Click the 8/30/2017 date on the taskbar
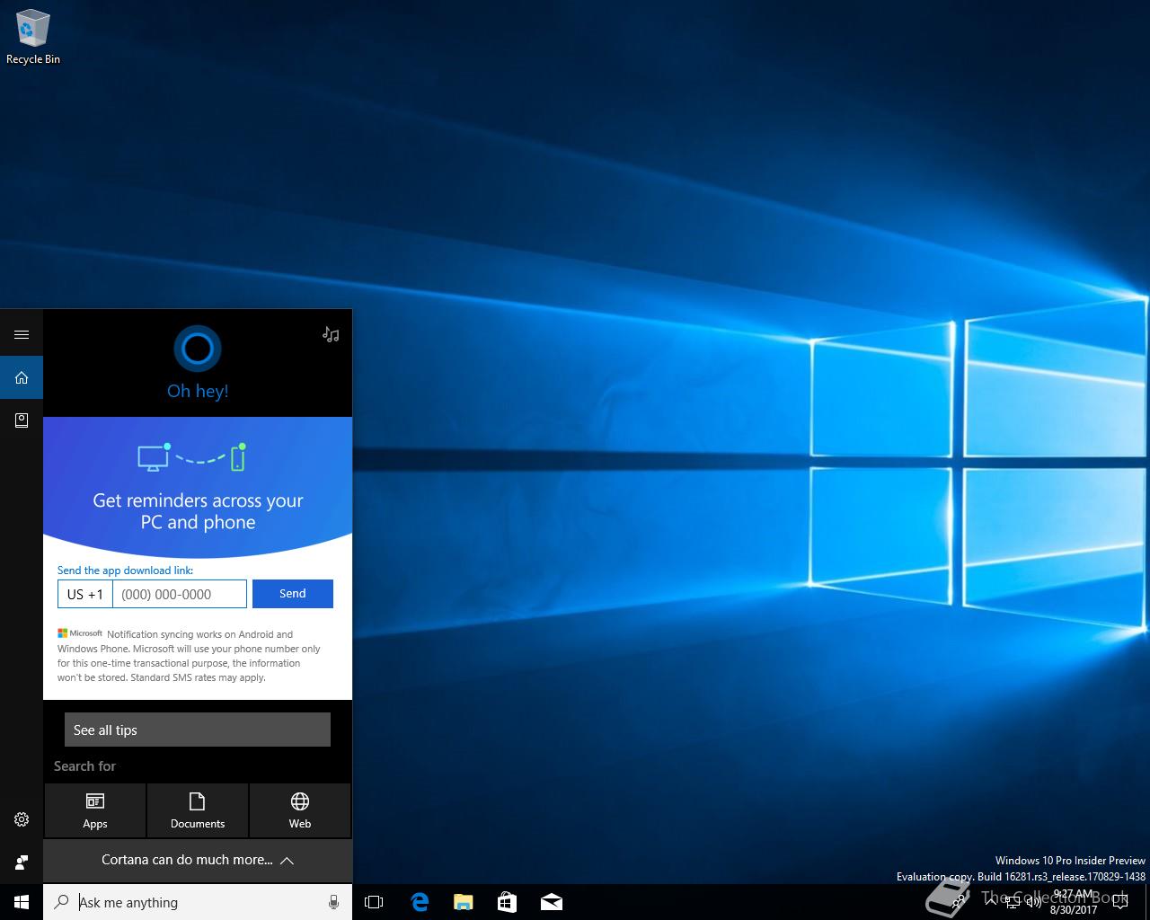The width and height of the screenshot is (1150, 920). (1074, 910)
